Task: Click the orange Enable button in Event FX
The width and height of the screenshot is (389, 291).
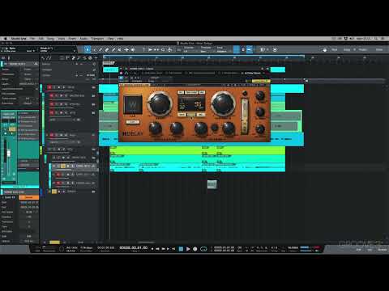Action: [x=29, y=197]
